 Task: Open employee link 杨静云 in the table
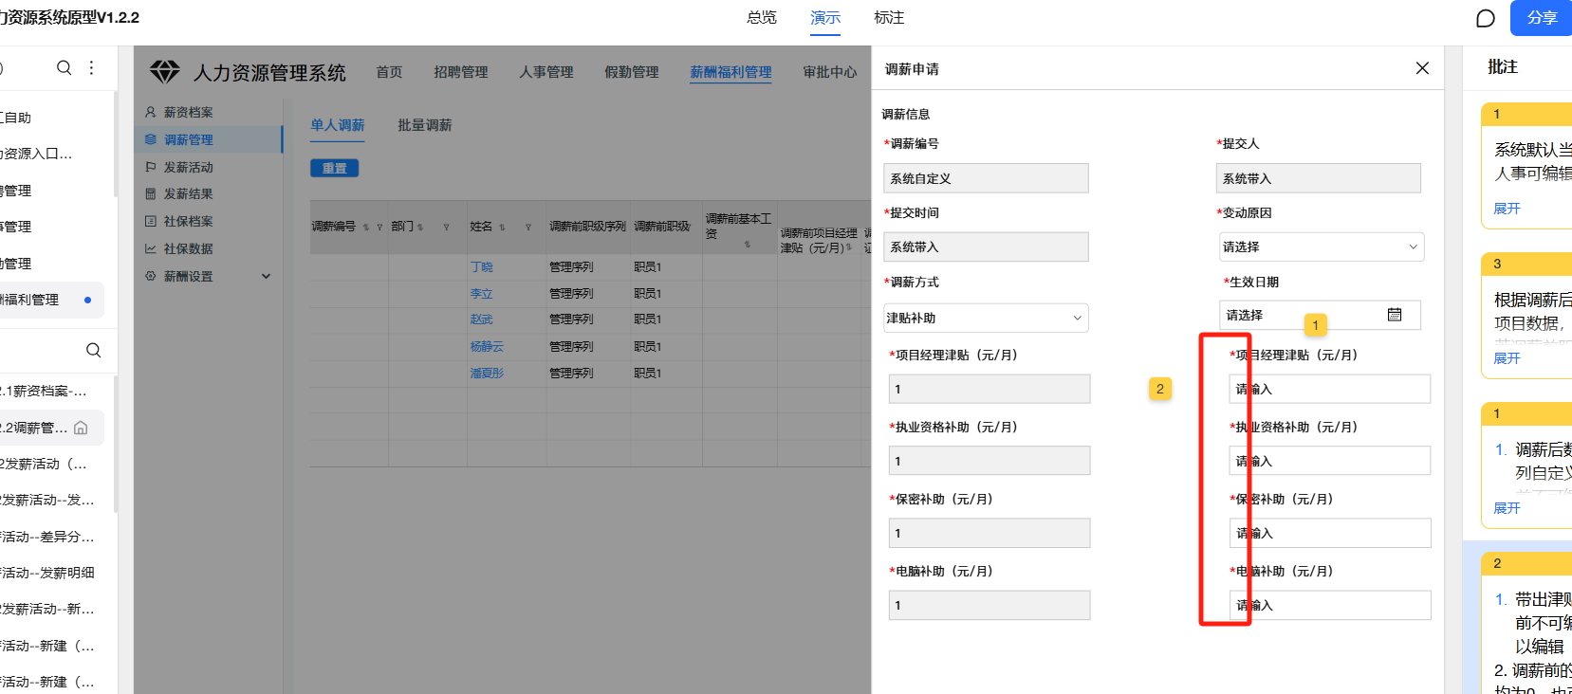tap(487, 347)
